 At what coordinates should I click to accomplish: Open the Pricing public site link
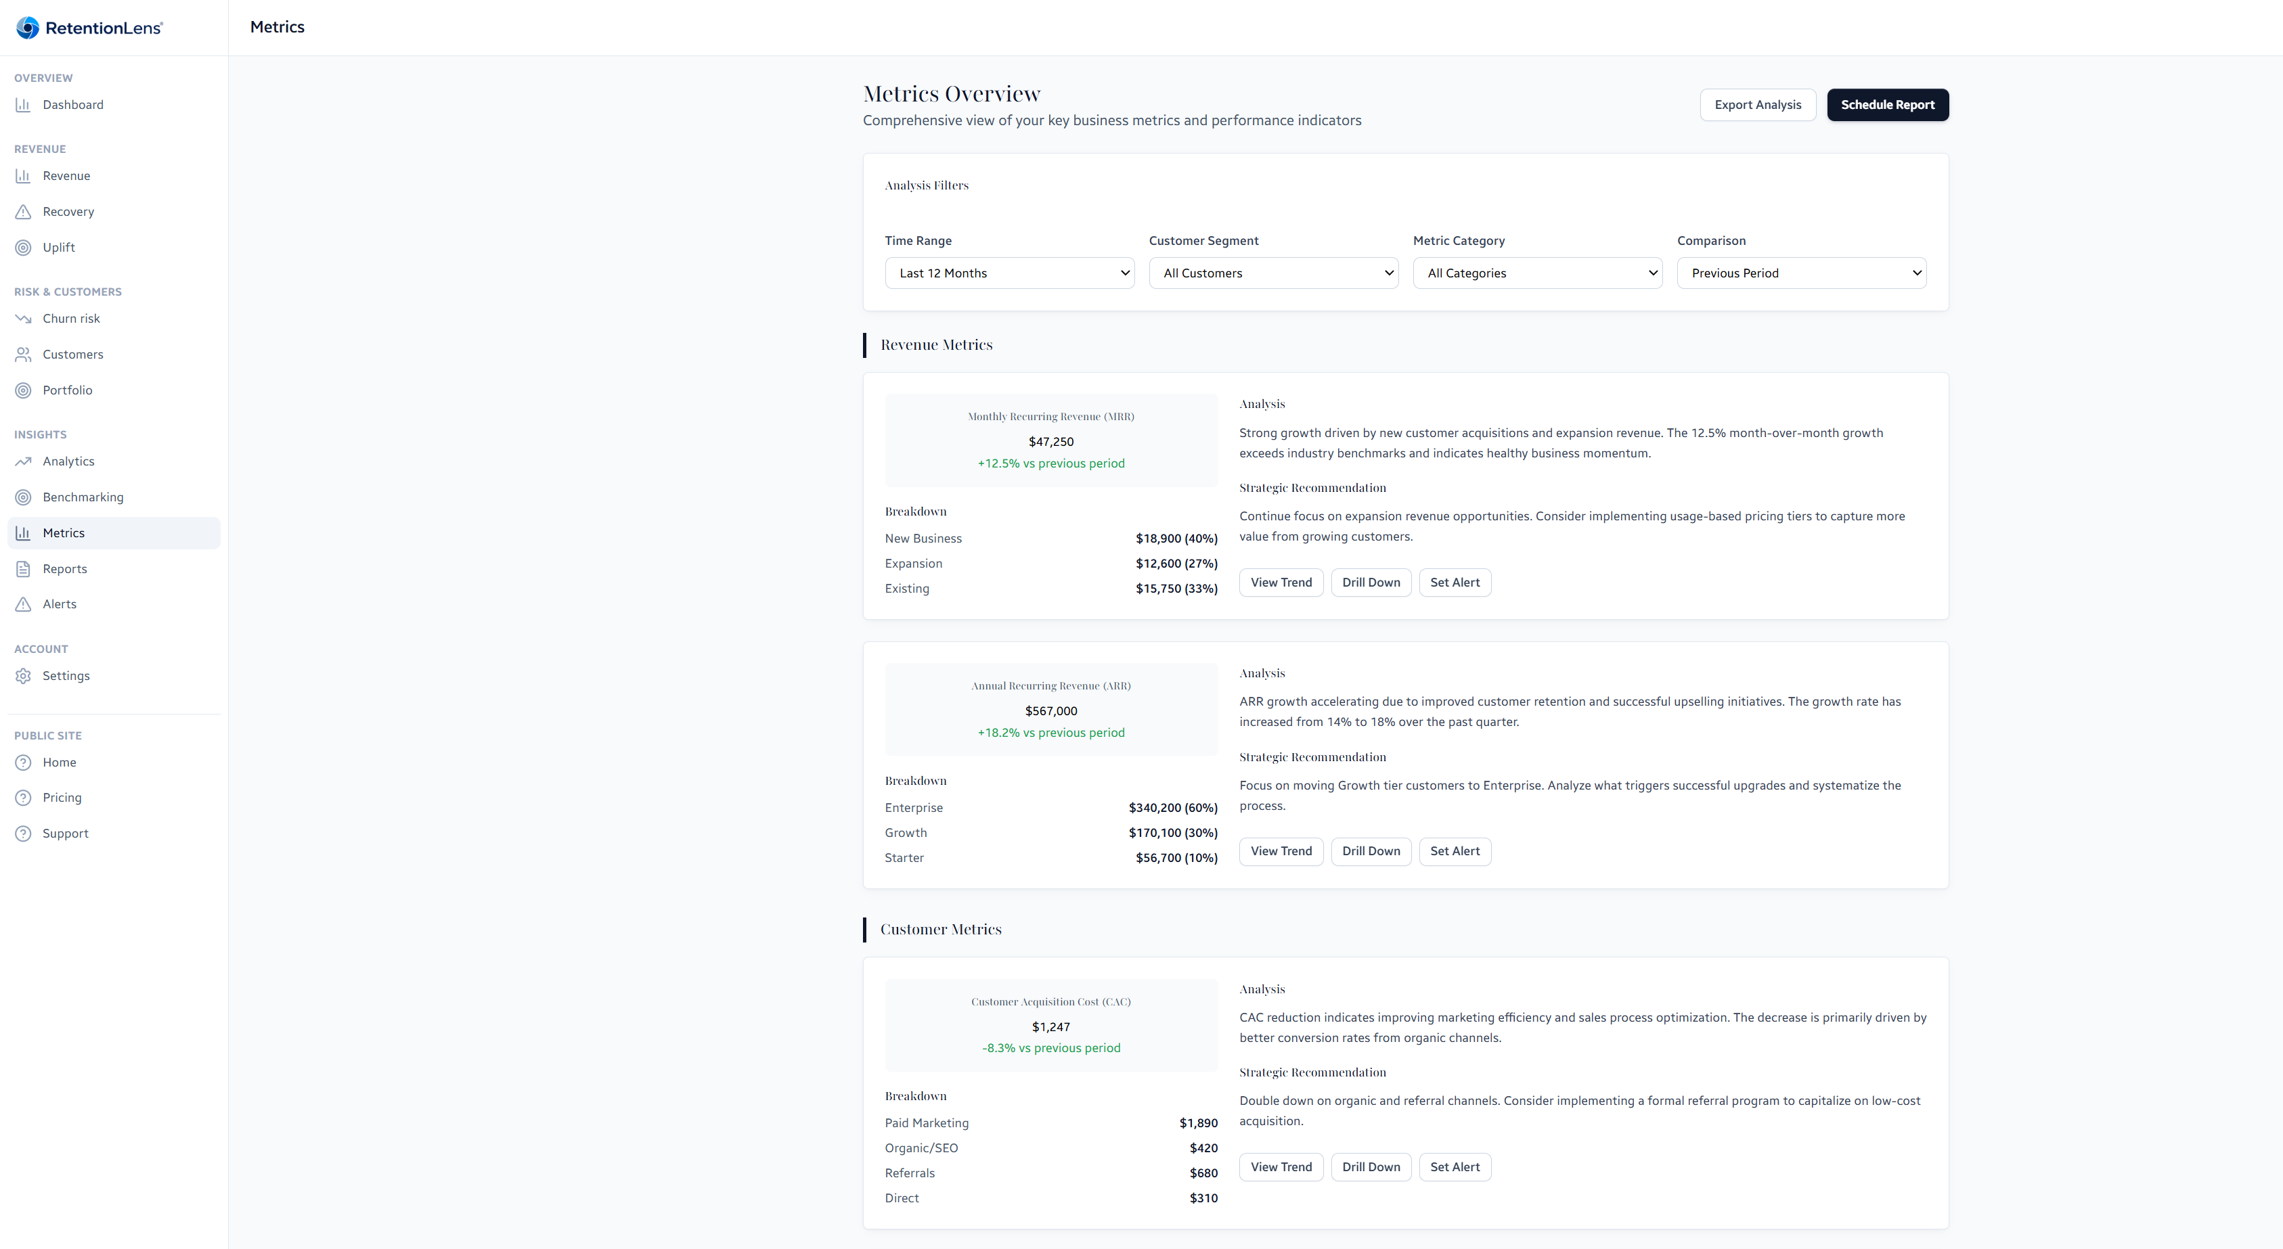(x=114, y=798)
